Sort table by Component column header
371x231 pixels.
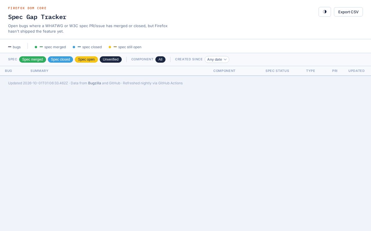point(224,71)
